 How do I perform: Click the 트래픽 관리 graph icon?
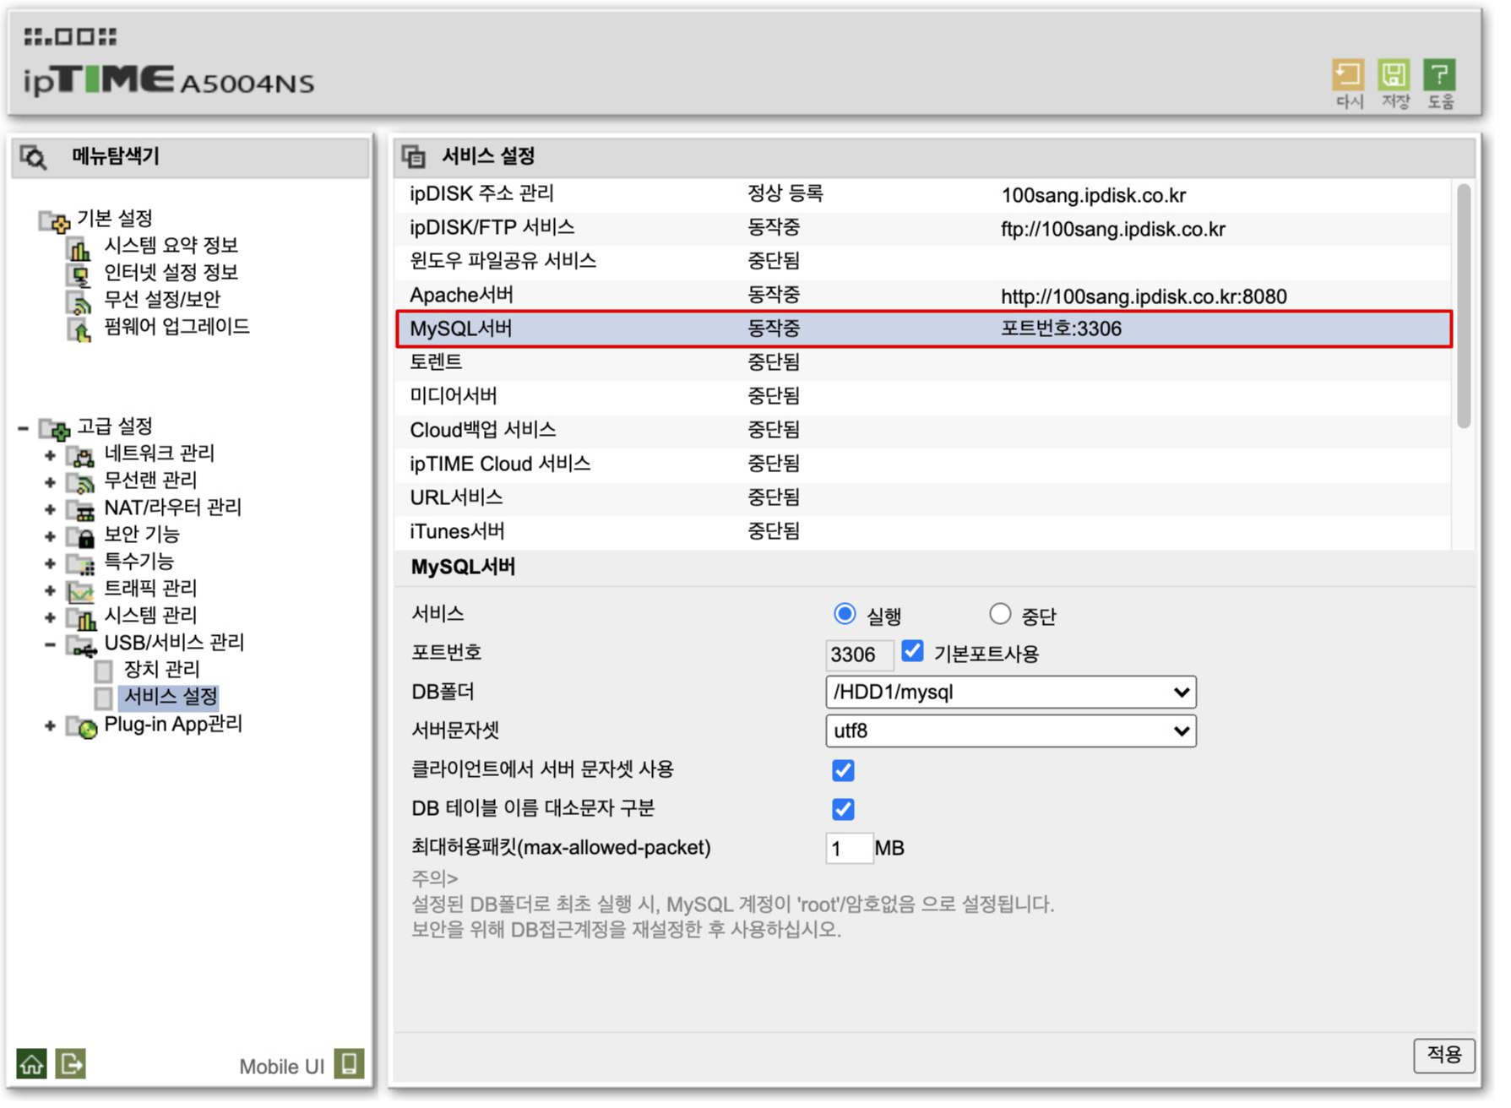(x=81, y=591)
